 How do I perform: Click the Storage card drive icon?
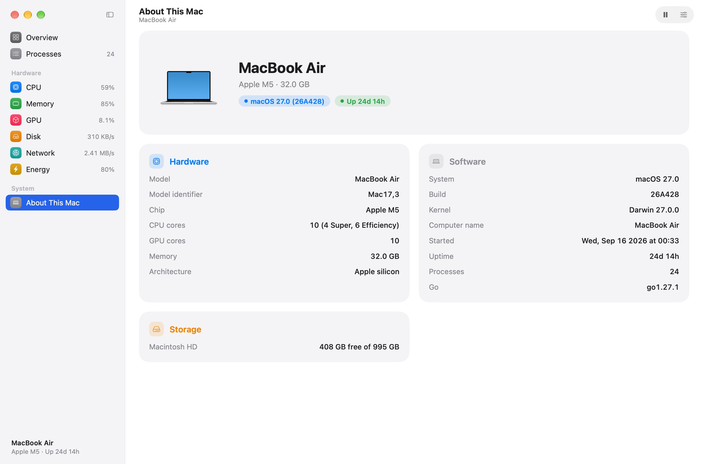point(156,329)
